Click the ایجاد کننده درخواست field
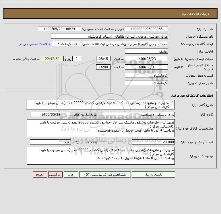 (x=110, y=44)
